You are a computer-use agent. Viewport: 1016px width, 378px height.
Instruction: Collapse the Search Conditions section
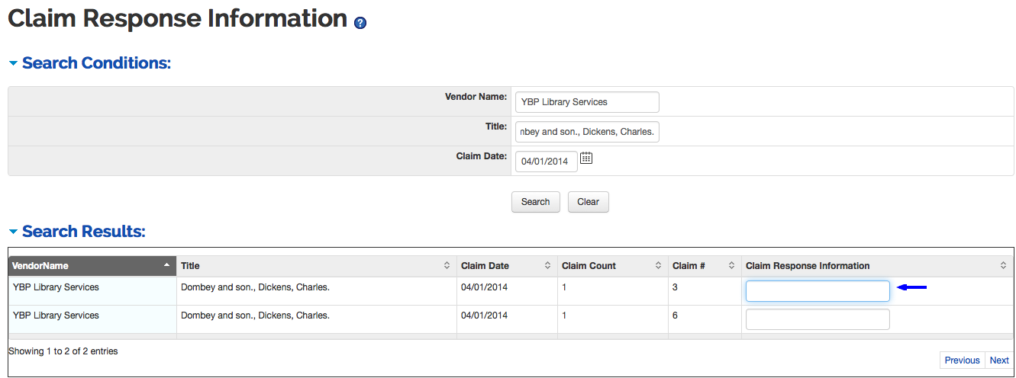[x=13, y=63]
